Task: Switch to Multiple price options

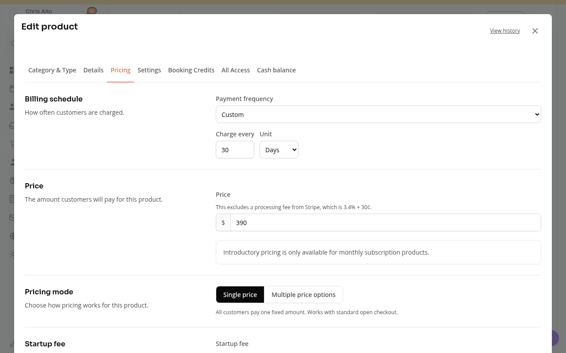Action: (303, 295)
